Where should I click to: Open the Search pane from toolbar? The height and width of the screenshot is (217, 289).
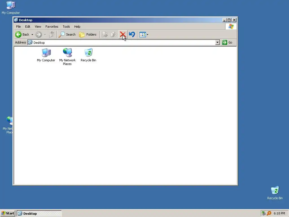(67, 34)
